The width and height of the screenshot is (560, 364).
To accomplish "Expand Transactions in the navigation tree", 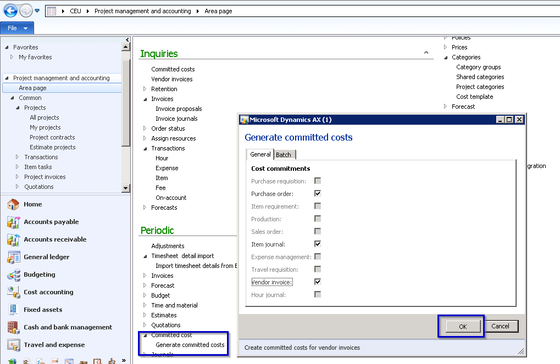I will (18, 157).
